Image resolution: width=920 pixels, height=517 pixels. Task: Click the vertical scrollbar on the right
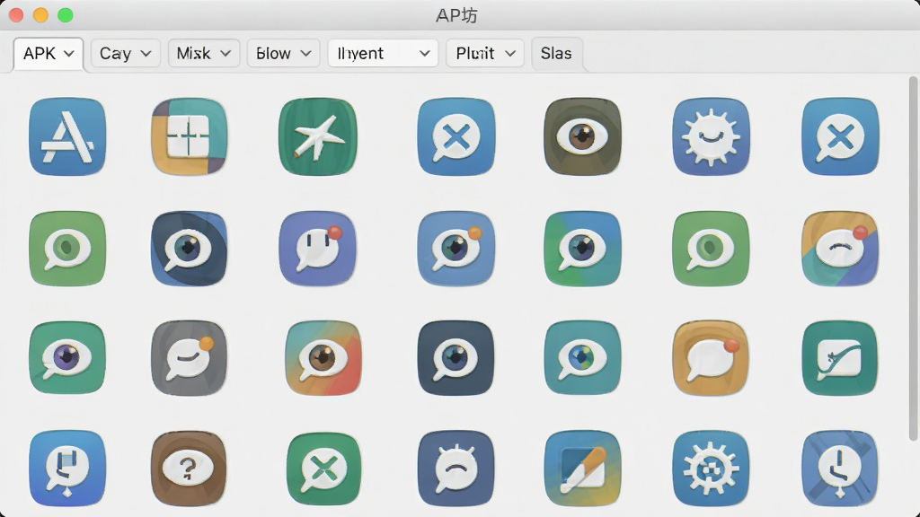913,258
